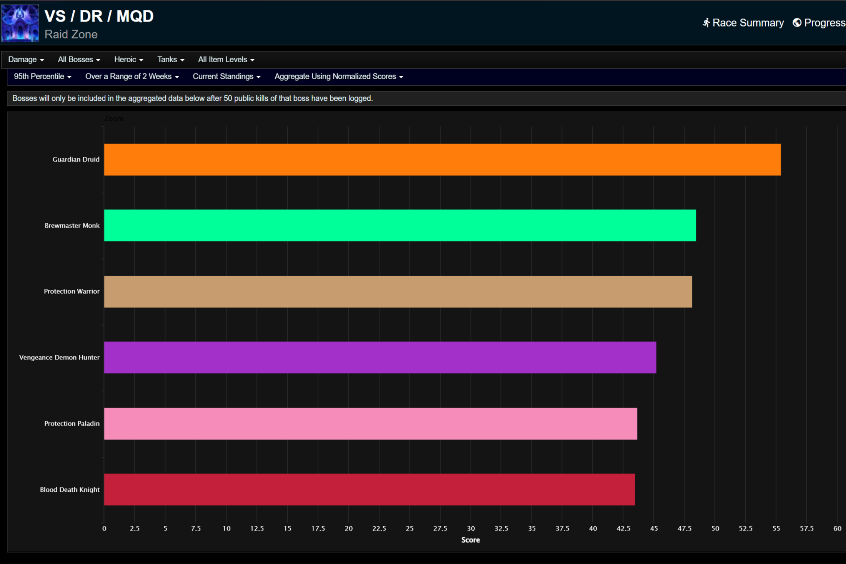Expand the All Item Levels dropdown
The height and width of the screenshot is (564, 846).
click(226, 60)
